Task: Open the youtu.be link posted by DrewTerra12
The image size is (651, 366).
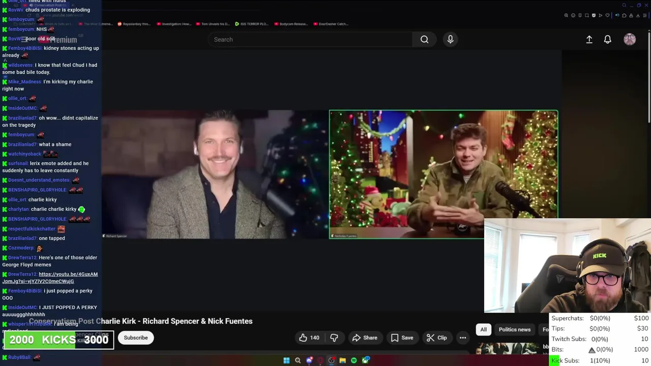Action: pyautogui.click(x=50, y=278)
